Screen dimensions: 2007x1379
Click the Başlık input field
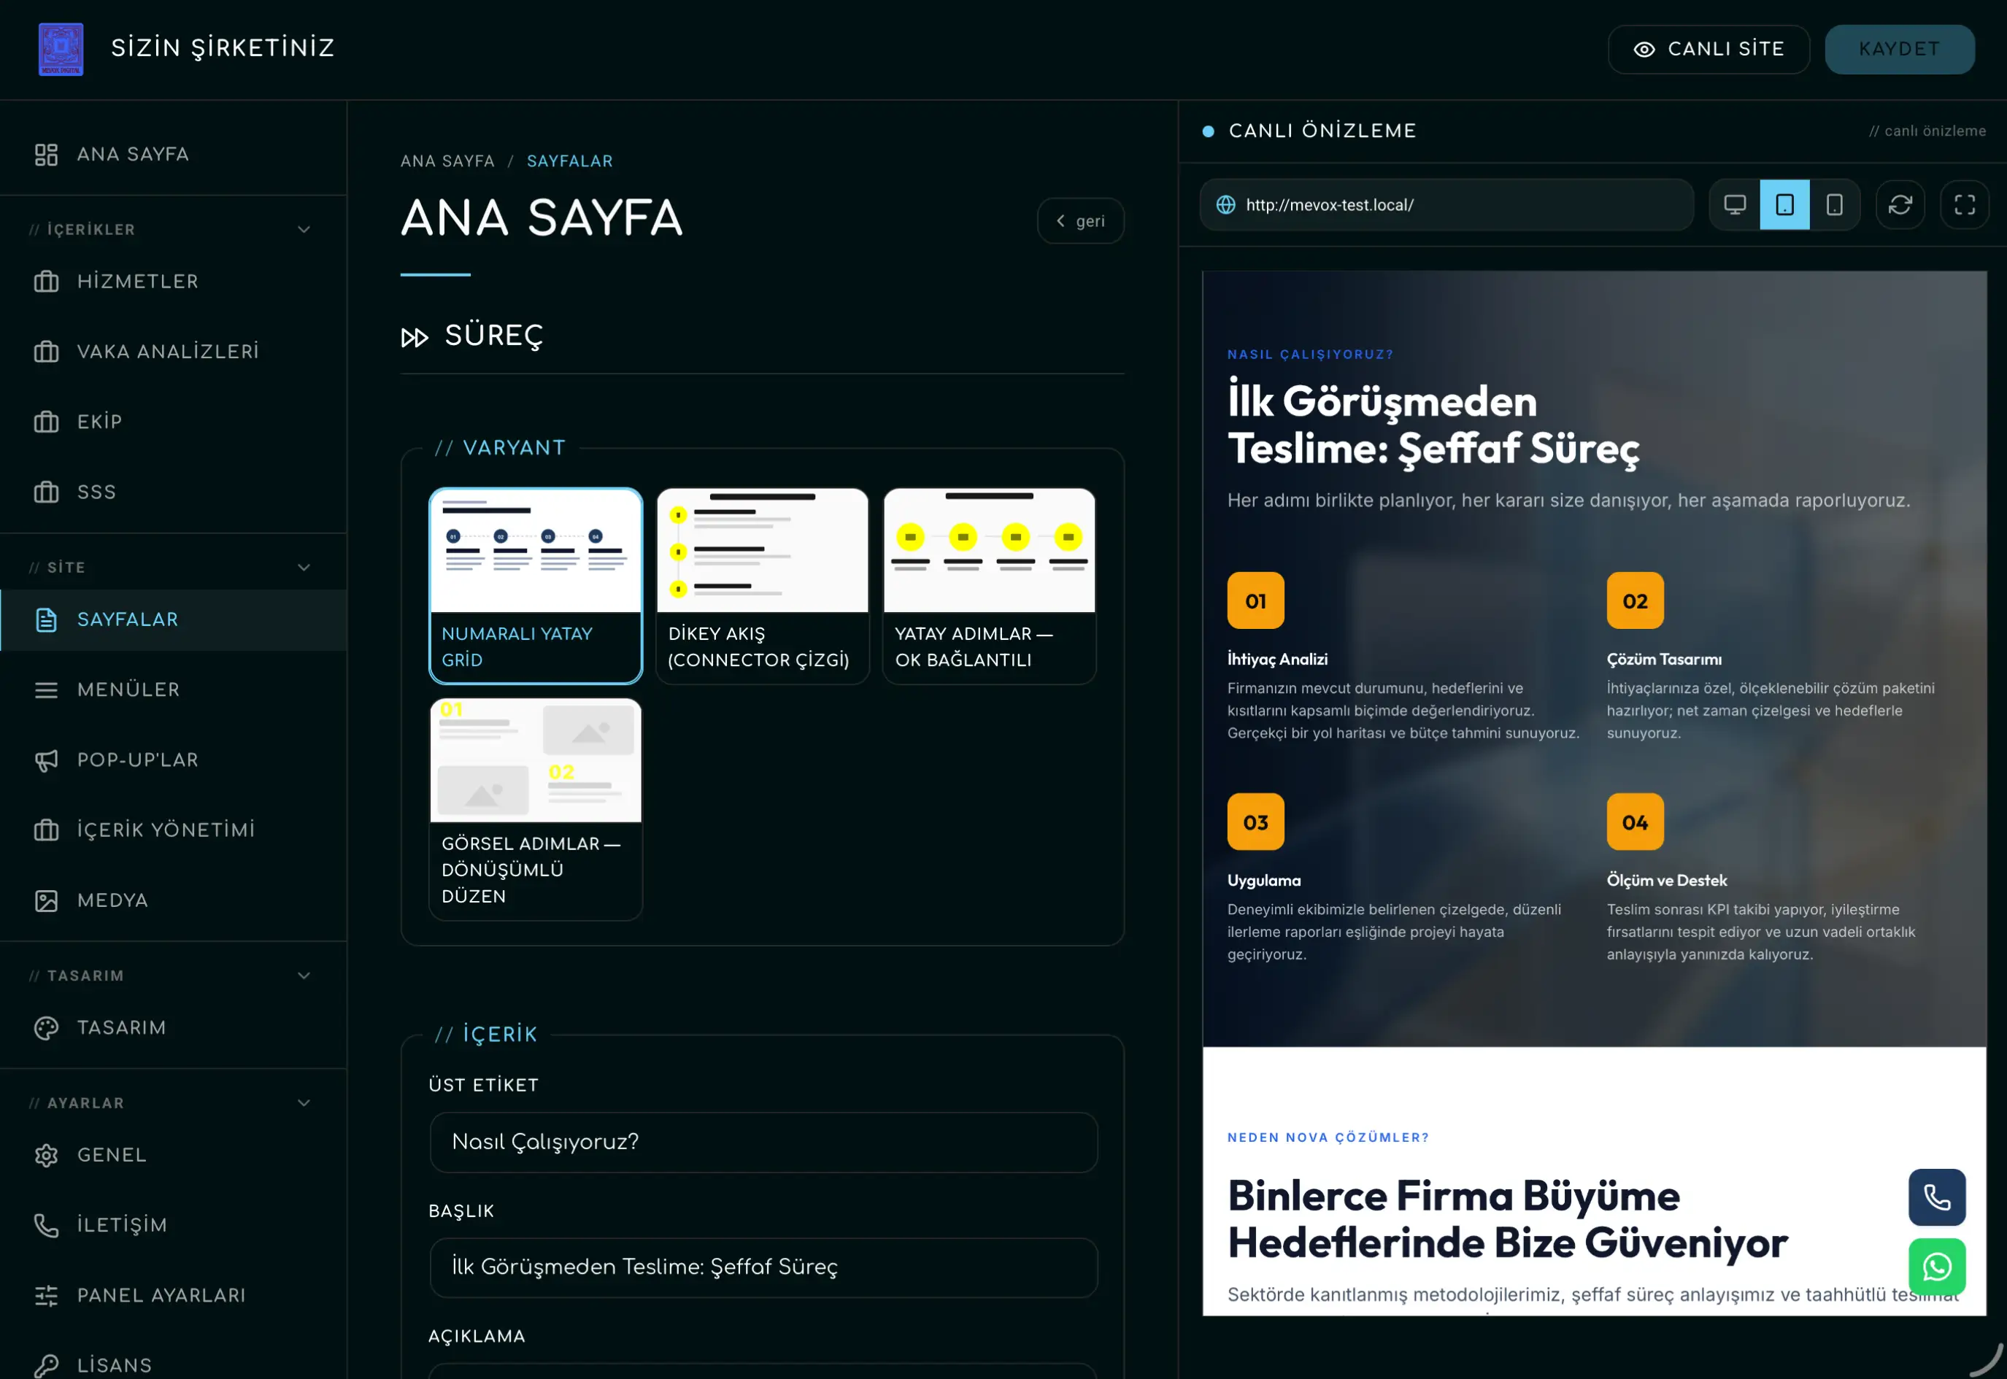[x=763, y=1267]
